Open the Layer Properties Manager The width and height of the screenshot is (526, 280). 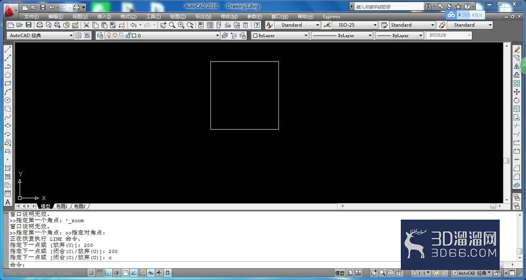click(x=99, y=35)
